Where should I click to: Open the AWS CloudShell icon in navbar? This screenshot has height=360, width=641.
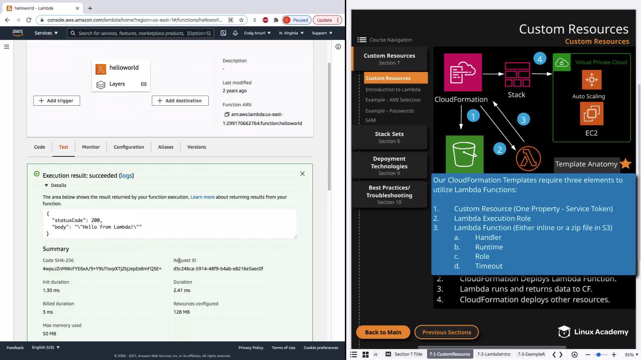pyautogui.click(x=223, y=33)
